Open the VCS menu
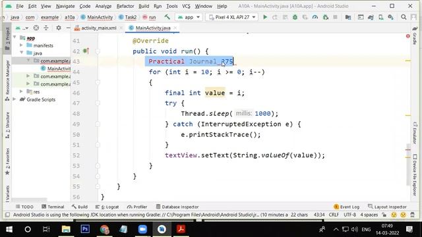 186,6
